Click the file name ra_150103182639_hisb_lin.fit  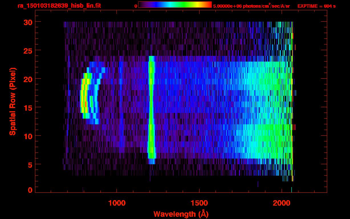59,6
